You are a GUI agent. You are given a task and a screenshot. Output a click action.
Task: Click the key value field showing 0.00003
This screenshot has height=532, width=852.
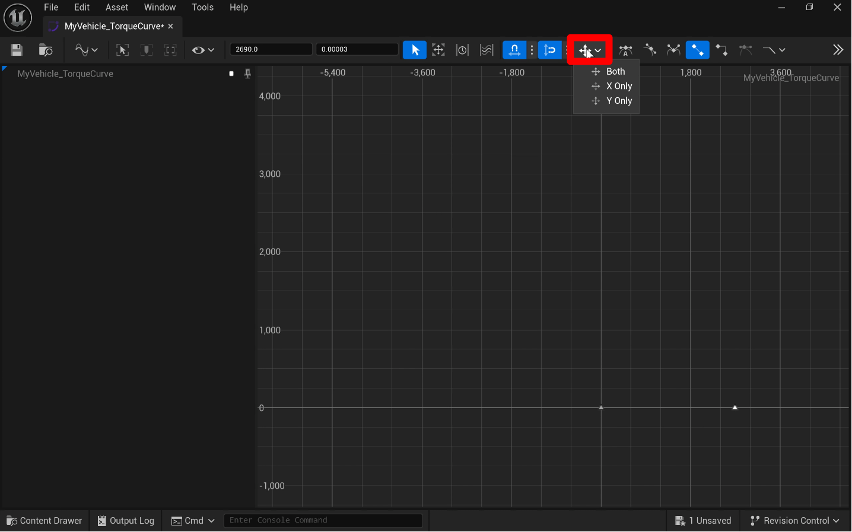coord(357,49)
